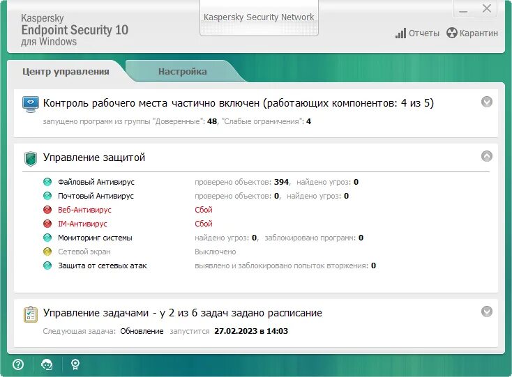
Task: Click the red status dot of IM-Антивирус
Action: click(47, 224)
